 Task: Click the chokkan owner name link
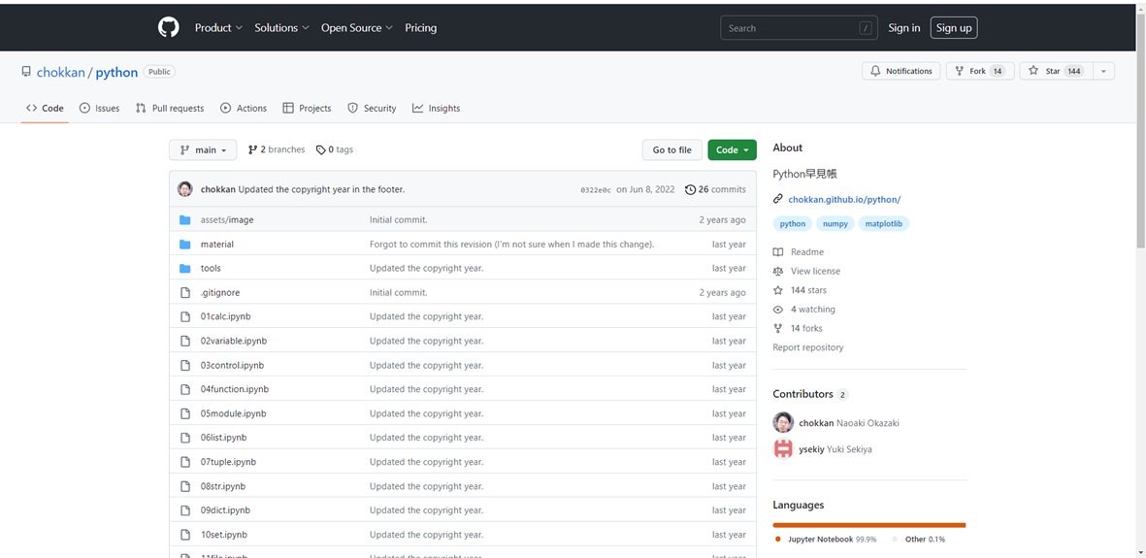[x=61, y=73]
